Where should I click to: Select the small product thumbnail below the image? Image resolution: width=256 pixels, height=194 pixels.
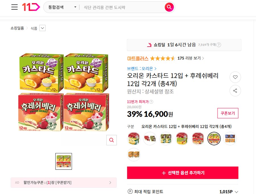tap(63, 161)
